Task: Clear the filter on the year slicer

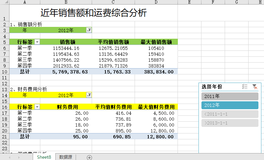Action: (255, 87)
